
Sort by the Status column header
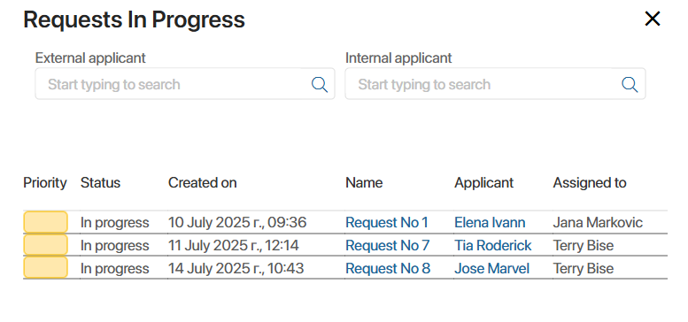click(x=100, y=183)
